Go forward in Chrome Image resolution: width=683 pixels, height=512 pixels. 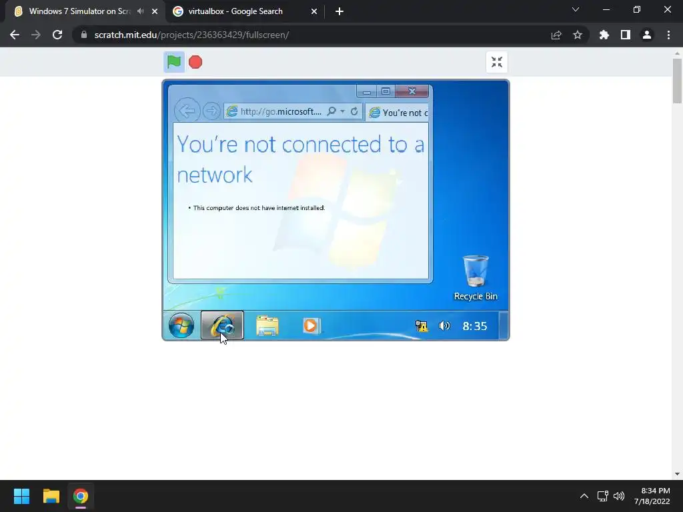[36, 35]
